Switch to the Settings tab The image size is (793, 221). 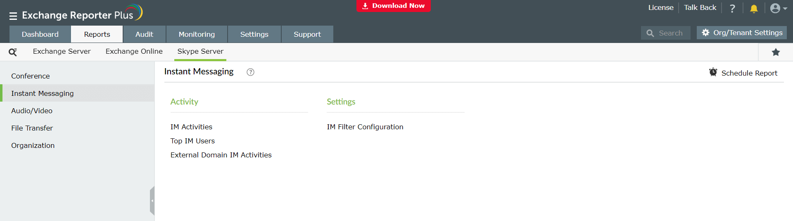254,34
